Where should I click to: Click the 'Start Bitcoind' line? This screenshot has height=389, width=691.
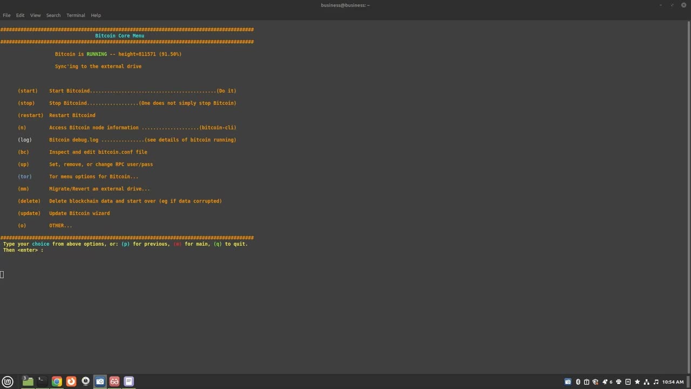tap(143, 91)
